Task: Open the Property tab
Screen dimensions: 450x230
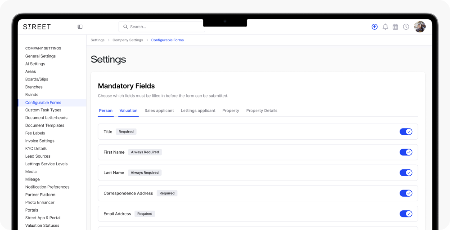Action: pyautogui.click(x=231, y=111)
